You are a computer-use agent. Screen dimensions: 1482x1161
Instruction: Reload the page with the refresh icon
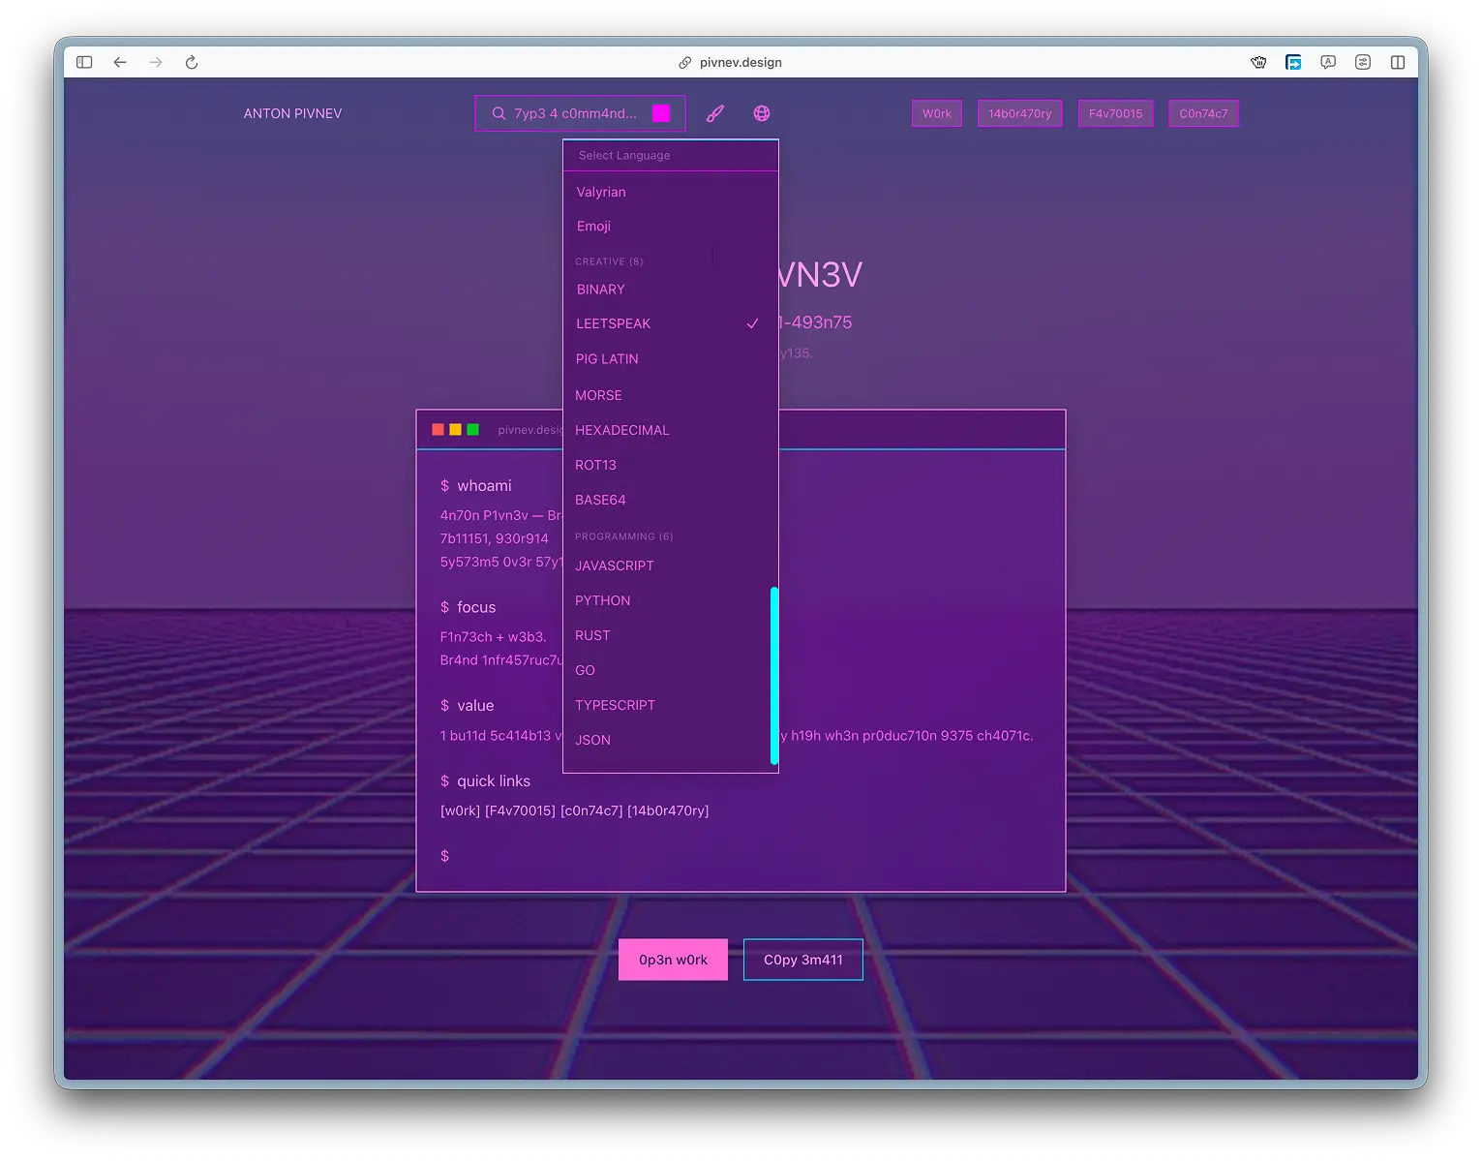[x=192, y=62]
